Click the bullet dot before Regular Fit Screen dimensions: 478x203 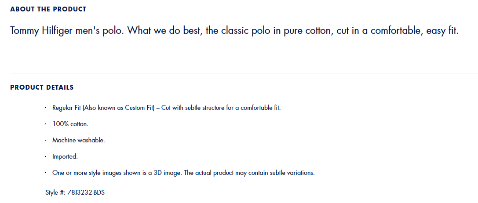click(46, 108)
